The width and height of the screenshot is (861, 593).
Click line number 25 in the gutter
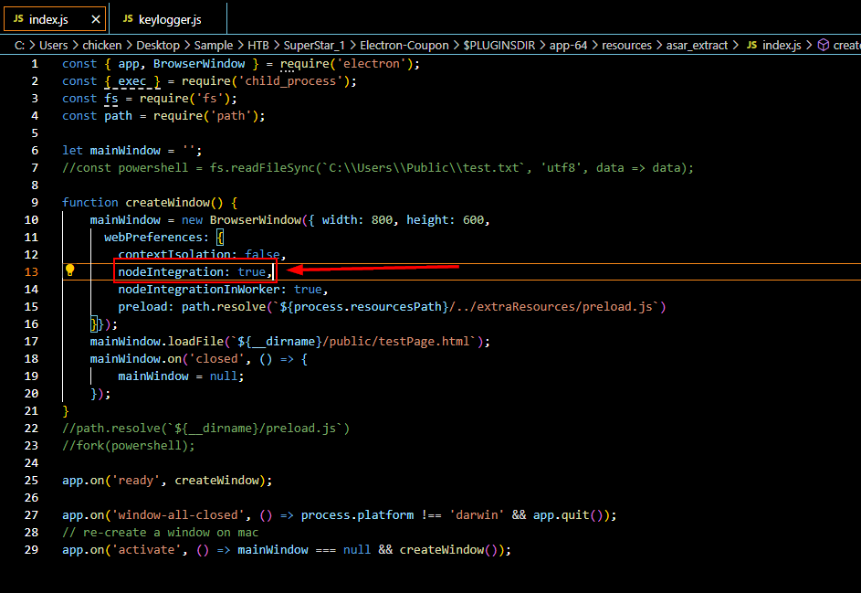(31, 480)
